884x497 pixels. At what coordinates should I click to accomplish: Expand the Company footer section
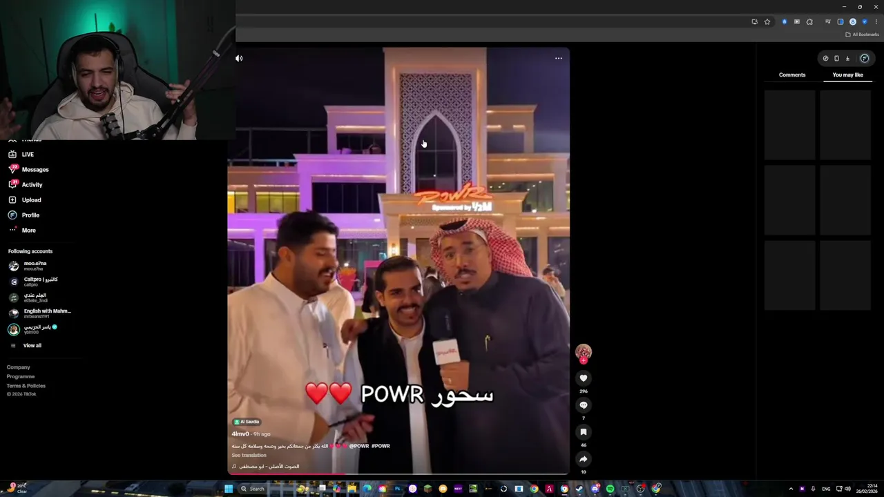click(x=19, y=367)
